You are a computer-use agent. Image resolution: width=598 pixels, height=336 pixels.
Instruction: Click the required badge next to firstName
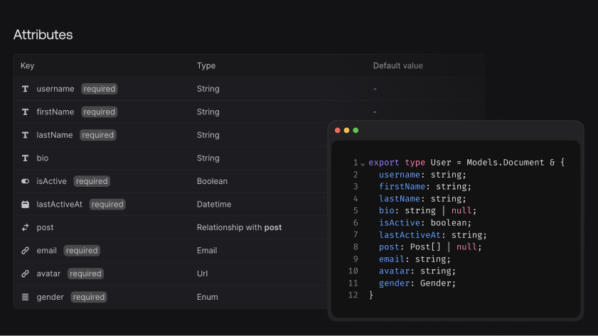click(99, 112)
